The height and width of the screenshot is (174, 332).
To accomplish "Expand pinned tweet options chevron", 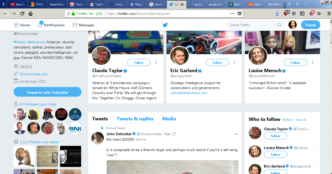I will [236, 134].
